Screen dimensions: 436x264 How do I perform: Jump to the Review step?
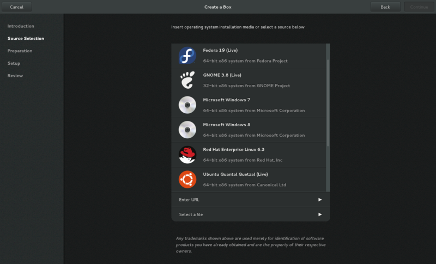(x=15, y=76)
